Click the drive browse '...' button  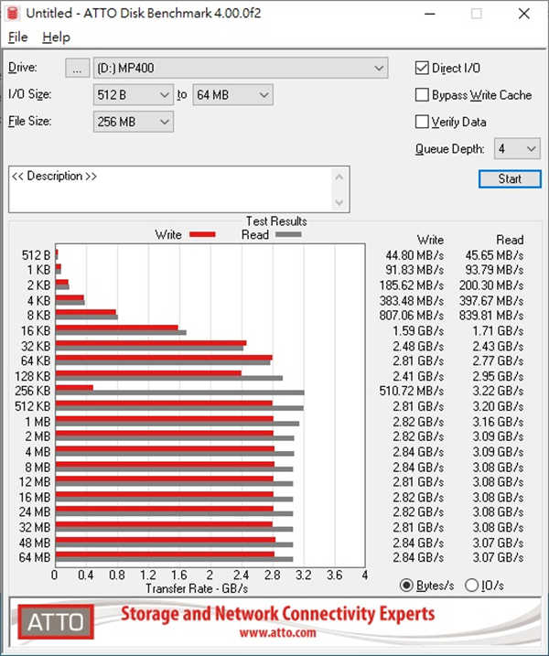(77, 69)
